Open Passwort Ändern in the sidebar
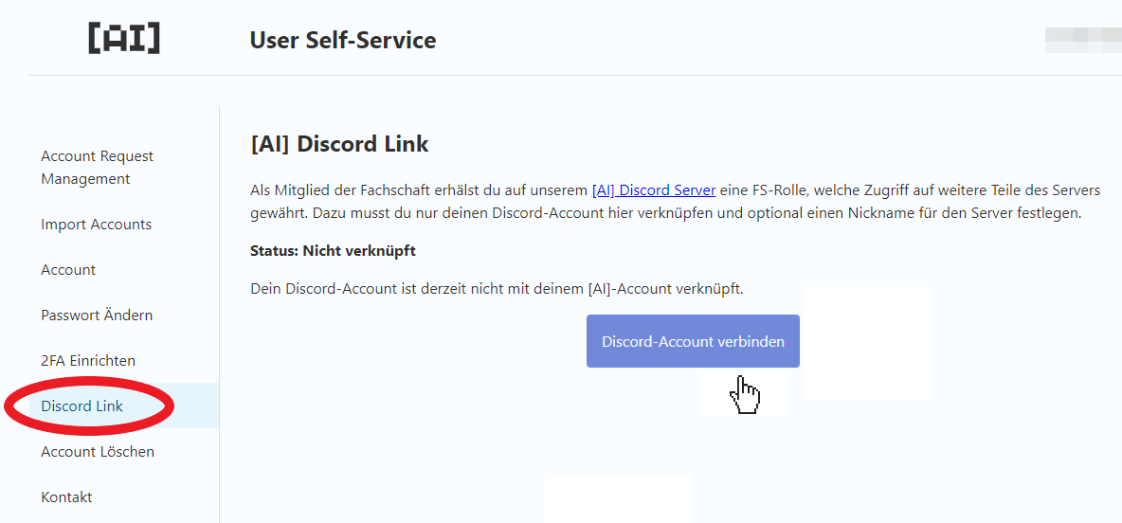The width and height of the screenshot is (1122, 523). coord(98,315)
